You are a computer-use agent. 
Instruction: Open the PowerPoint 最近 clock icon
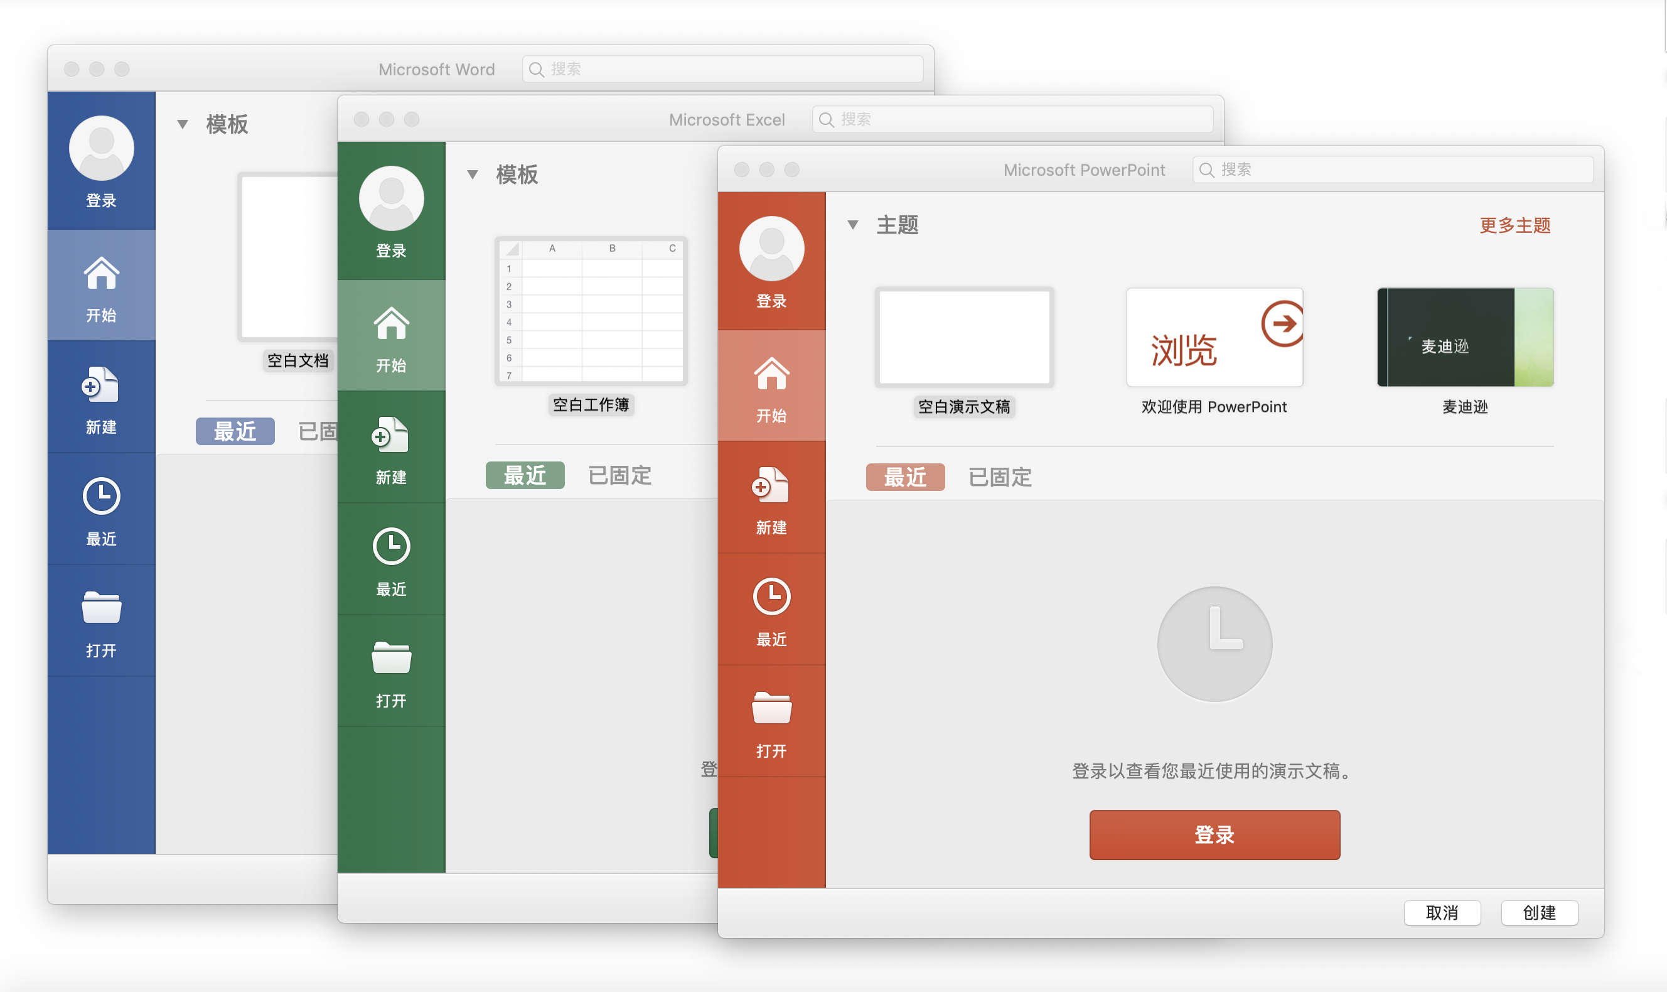coord(772,596)
